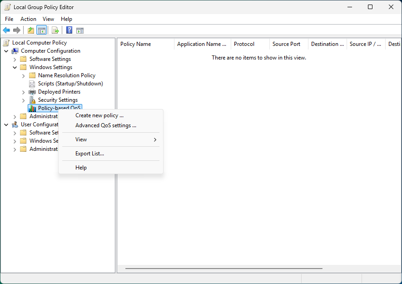
Task: Open the Action menu
Action: (x=28, y=19)
